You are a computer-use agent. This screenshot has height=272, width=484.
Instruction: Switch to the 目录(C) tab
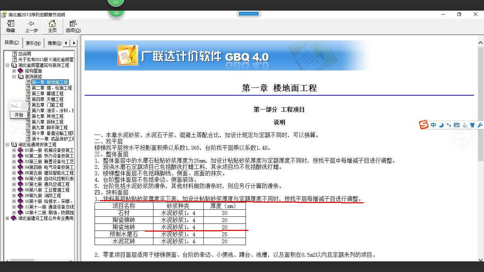[x=12, y=42]
